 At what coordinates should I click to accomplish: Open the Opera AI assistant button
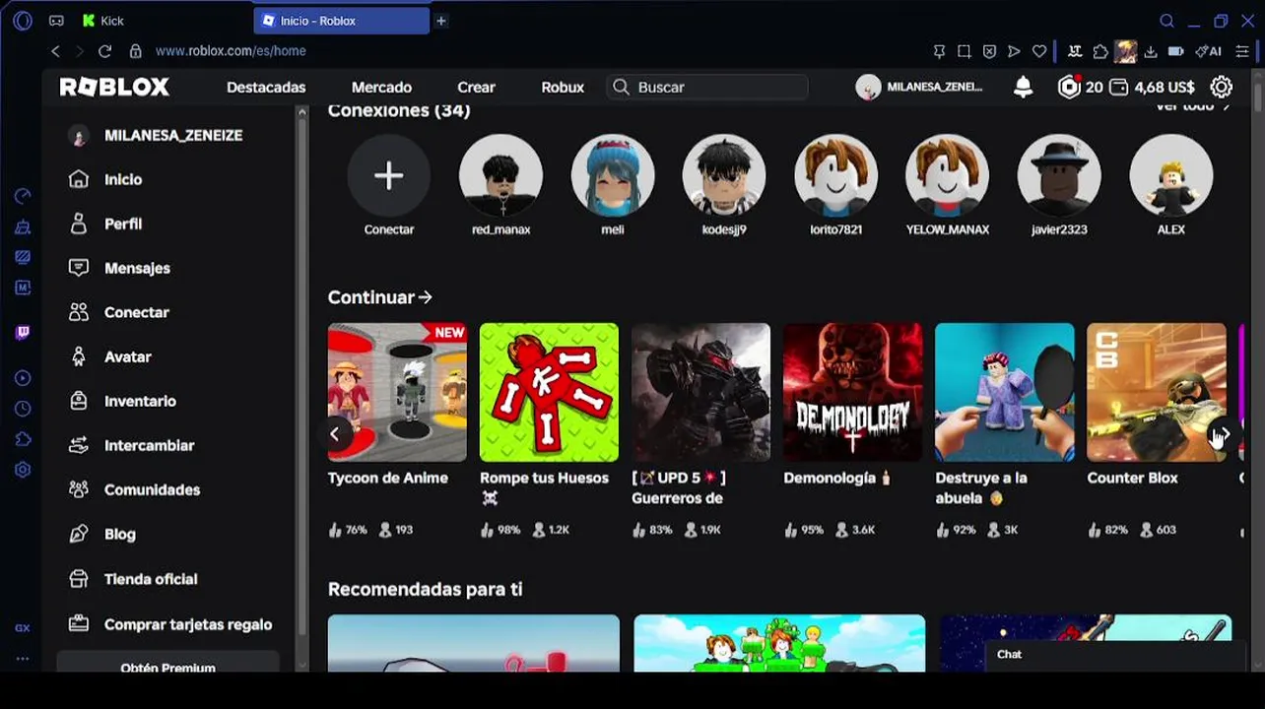1209,51
